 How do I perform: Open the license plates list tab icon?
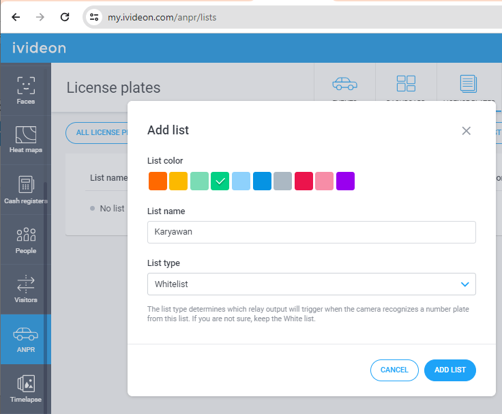(x=469, y=84)
